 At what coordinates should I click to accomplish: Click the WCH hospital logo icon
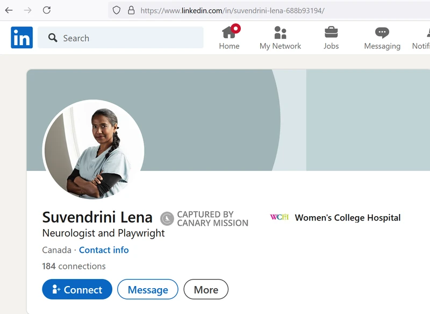pyautogui.click(x=279, y=217)
